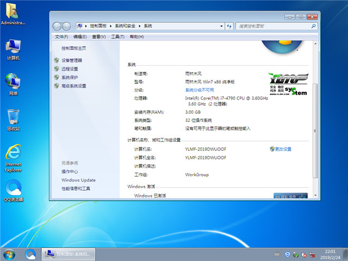Click the muted volume tray icon
Image resolution: width=348 pixels, height=261 pixels.
pos(304,255)
